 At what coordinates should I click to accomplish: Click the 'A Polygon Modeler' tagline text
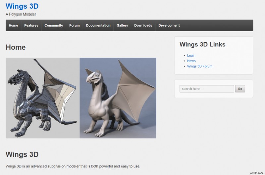pyautogui.click(x=21, y=14)
